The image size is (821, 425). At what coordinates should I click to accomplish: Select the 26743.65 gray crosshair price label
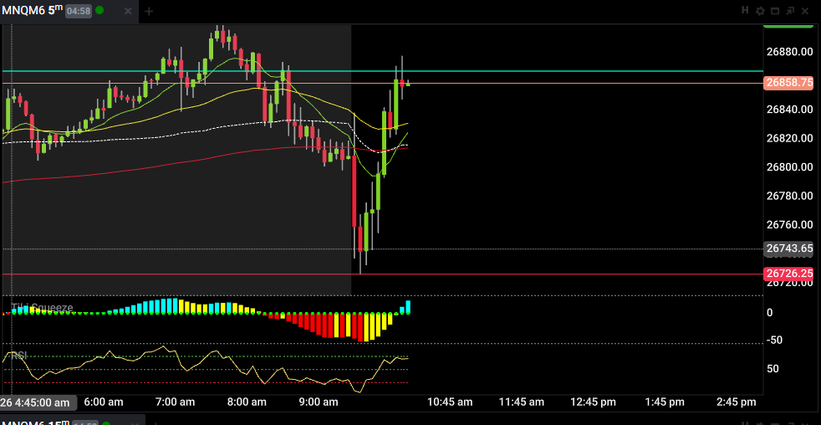coord(789,248)
